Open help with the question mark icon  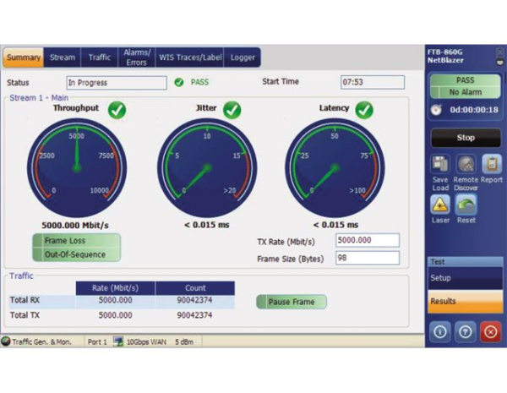(x=466, y=332)
